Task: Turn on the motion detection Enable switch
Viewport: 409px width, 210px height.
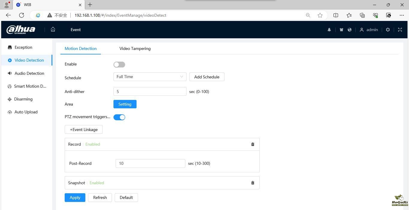Action: 119,65
